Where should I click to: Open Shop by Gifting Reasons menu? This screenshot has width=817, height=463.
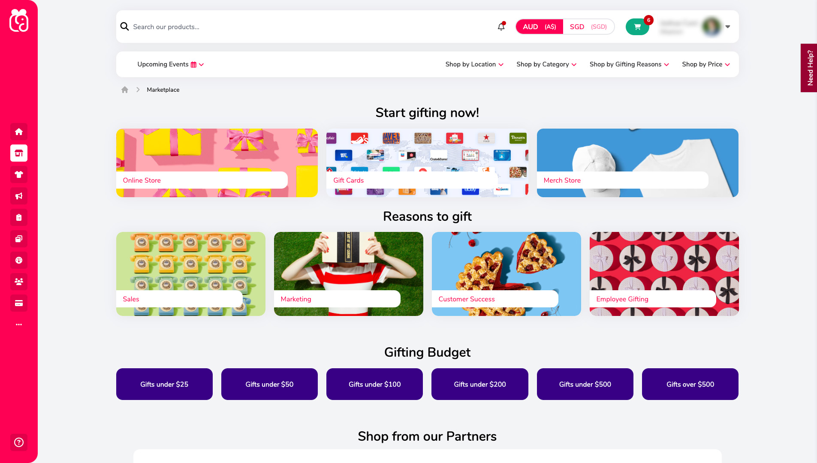click(629, 64)
